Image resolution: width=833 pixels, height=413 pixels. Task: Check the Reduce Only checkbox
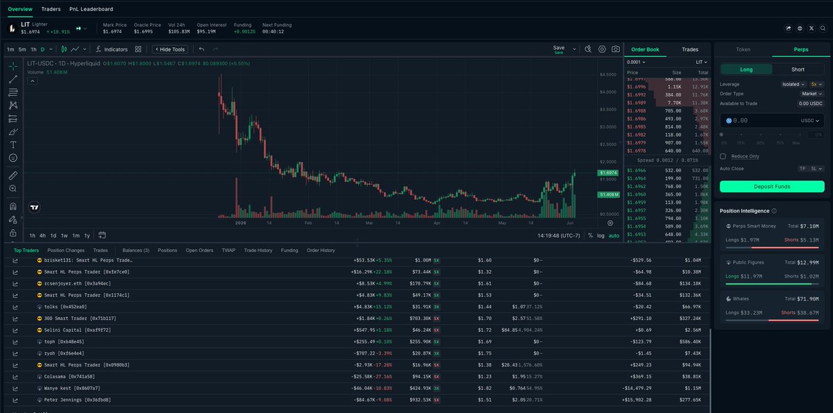[723, 156]
